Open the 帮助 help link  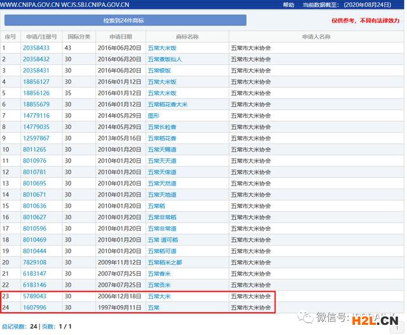pos(288,5)
